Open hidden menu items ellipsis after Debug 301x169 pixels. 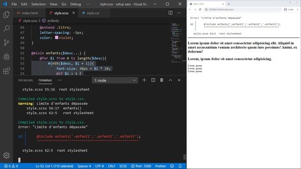[x=88, y=4]
